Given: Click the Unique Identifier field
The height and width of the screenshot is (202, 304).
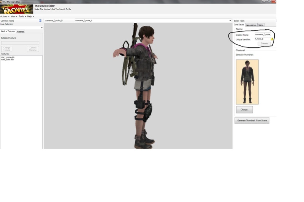Looking at the screenshot, I should click(263, 39).
